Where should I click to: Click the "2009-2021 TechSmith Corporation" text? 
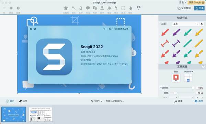click(99, 56)
